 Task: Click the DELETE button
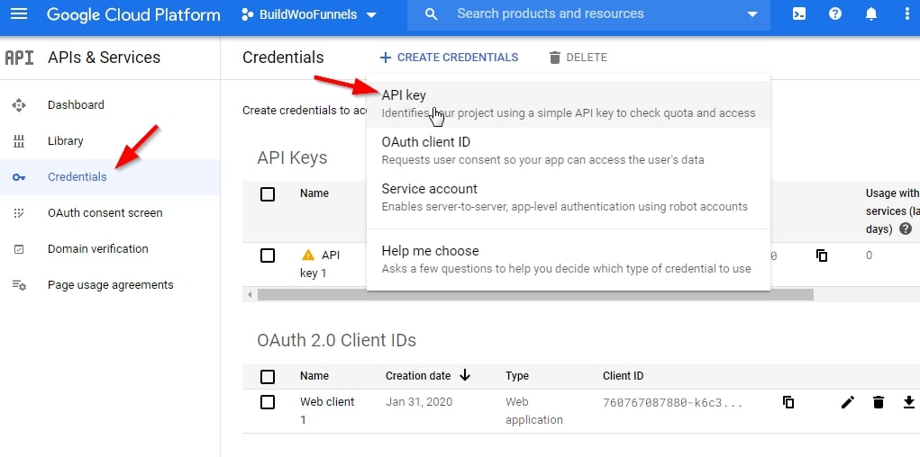pyautogui.click(x=578, y=58)
